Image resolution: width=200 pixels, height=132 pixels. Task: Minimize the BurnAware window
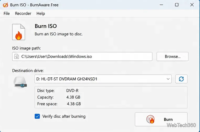(x=161, y=5)
